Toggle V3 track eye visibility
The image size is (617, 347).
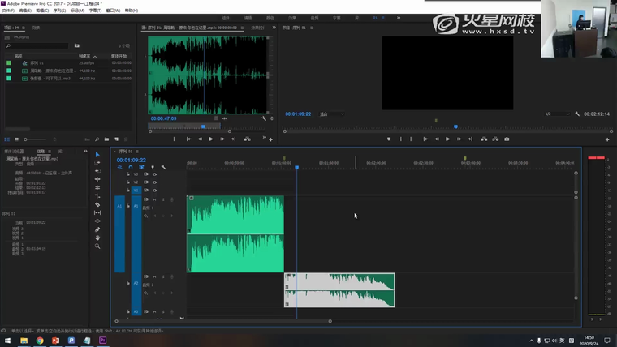154,173
